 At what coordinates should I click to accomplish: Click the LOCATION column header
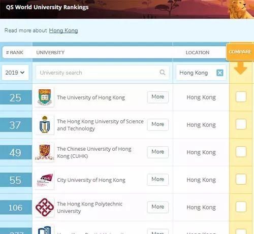[198, 52]
